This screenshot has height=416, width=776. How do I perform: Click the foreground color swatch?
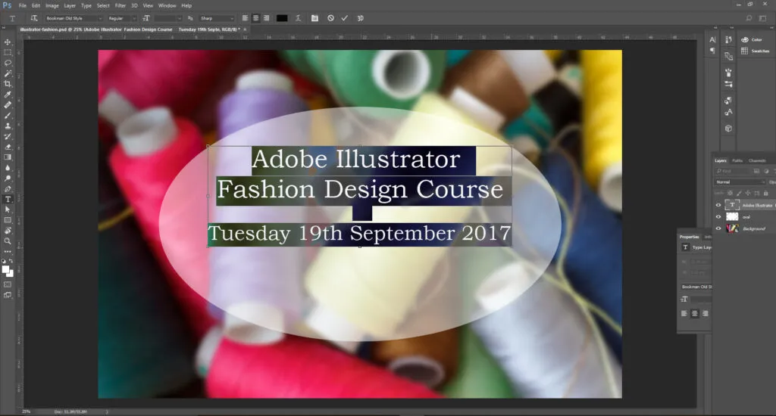pos(5,269)
